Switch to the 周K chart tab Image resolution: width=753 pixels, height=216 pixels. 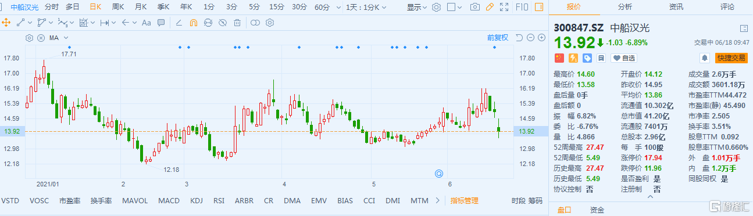click(117, 7)
